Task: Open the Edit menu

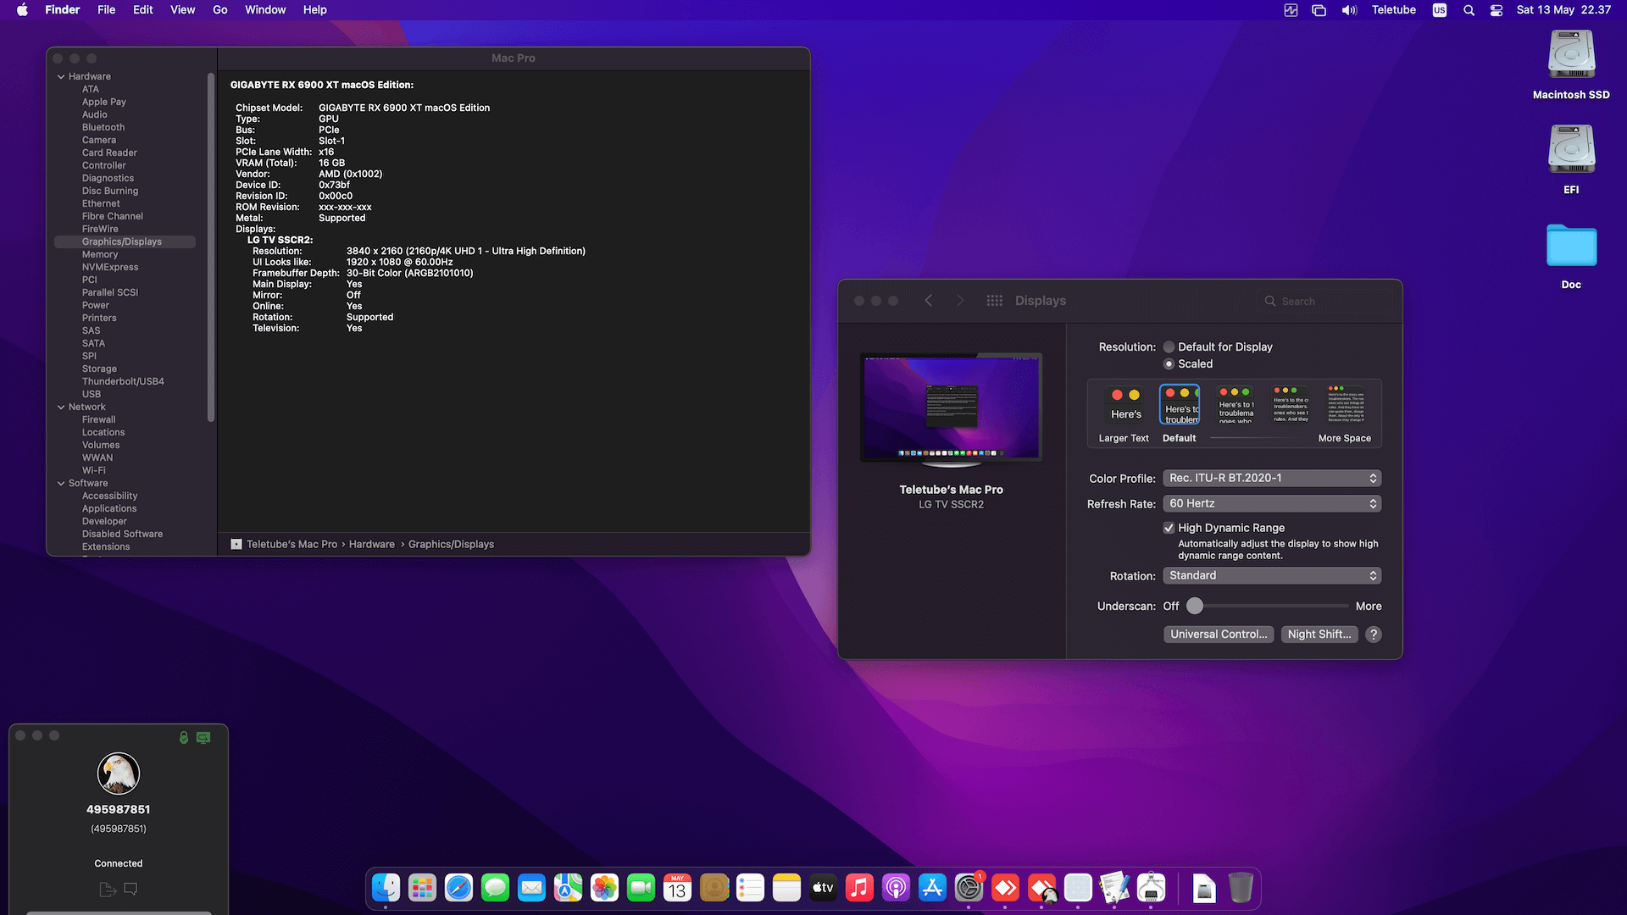Action: click(143, 10)
